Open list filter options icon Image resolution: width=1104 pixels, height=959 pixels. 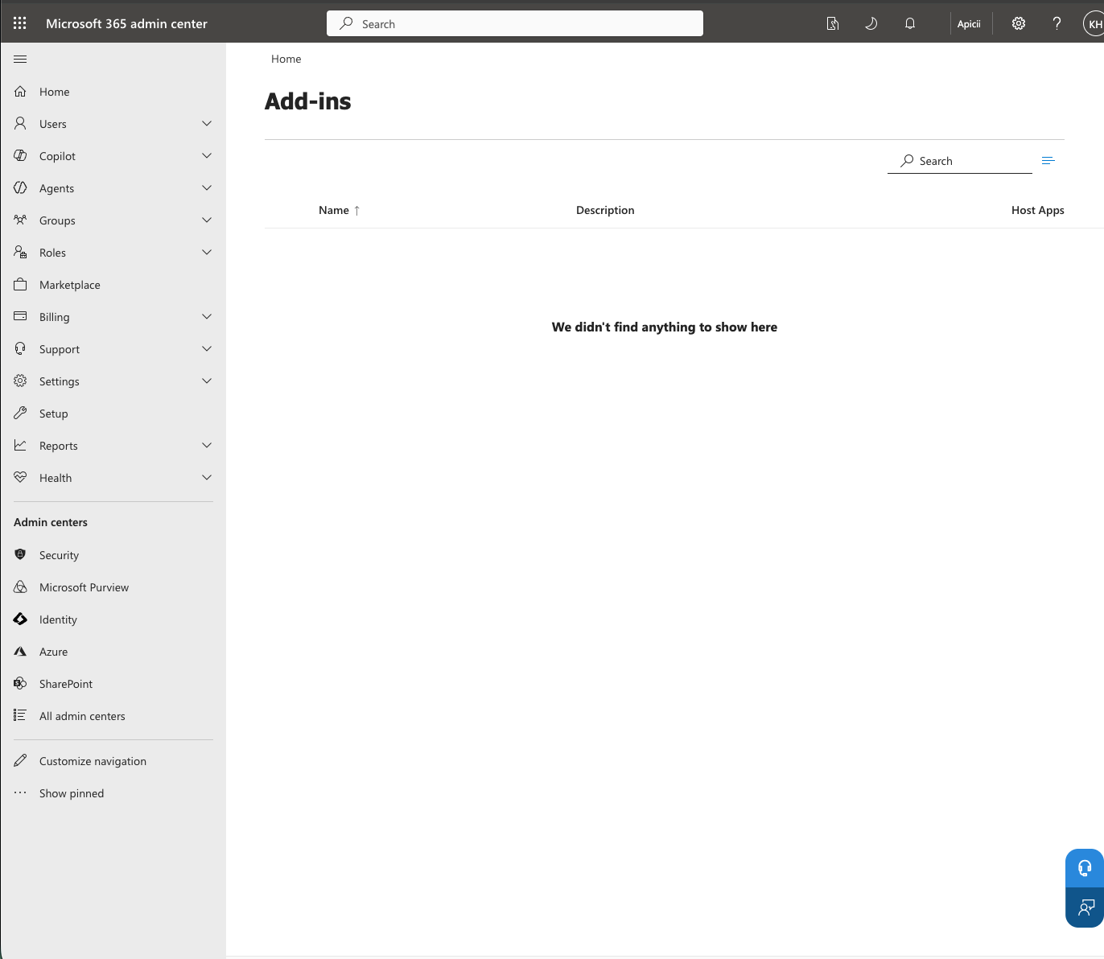coord(1048,161)
